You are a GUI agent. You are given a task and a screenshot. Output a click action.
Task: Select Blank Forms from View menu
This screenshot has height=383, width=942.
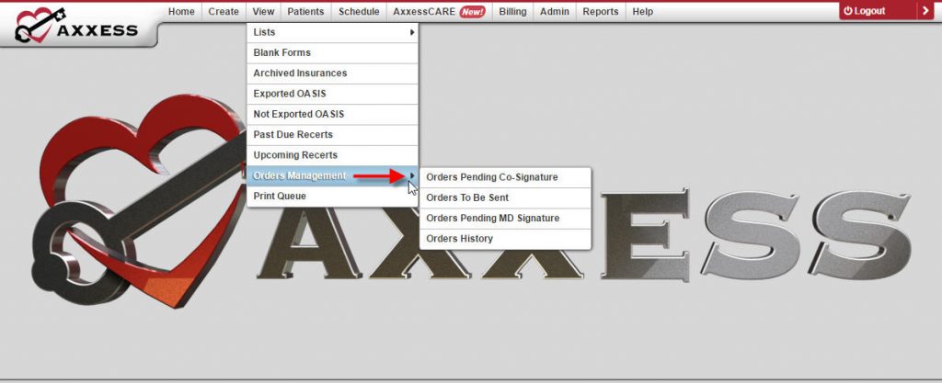332,52
